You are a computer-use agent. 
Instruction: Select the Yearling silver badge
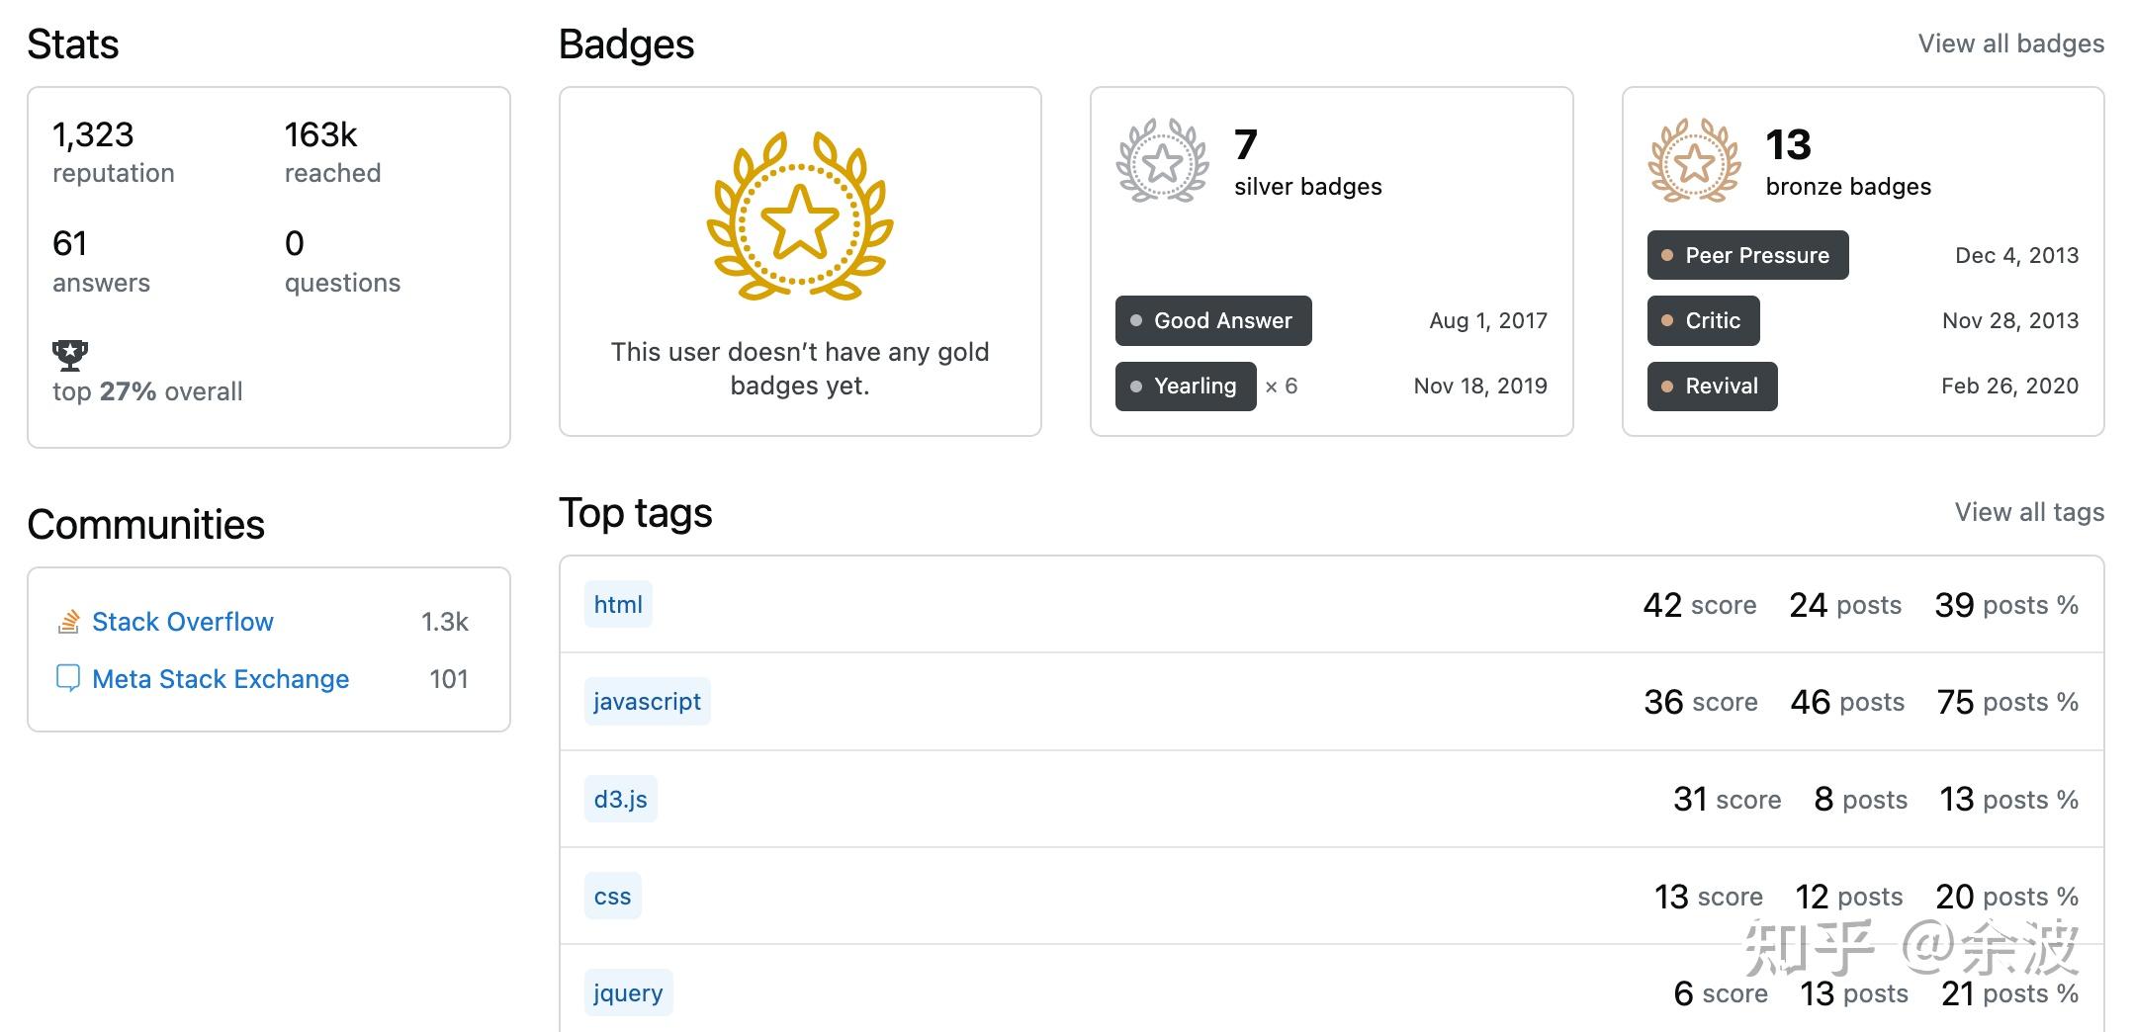(x=1186, y=386)
